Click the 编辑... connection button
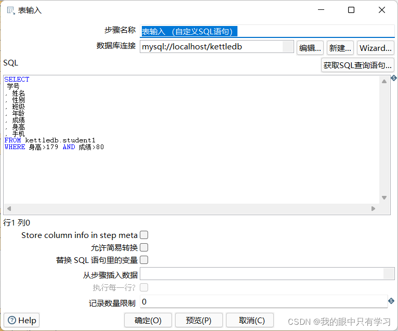Viewport: 398px width, 331px height. click(310, 48)
